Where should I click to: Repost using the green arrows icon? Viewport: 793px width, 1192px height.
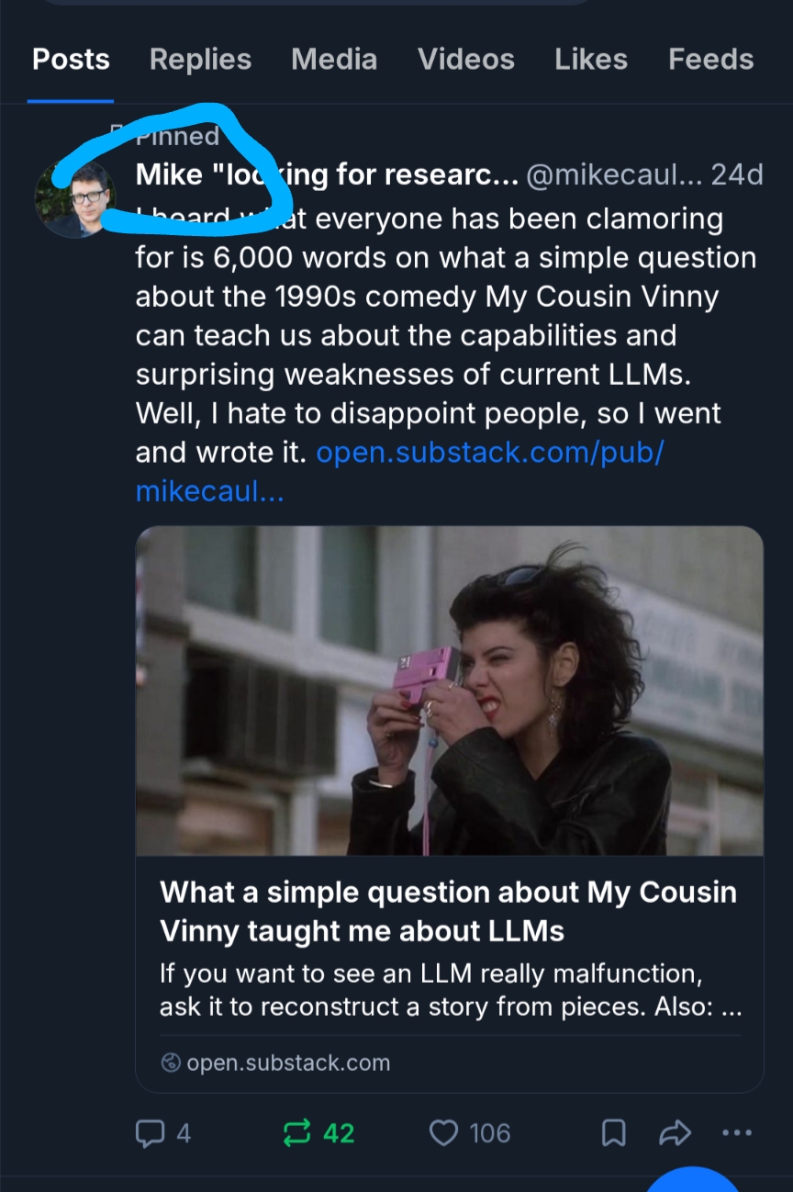pos(297,1134)
